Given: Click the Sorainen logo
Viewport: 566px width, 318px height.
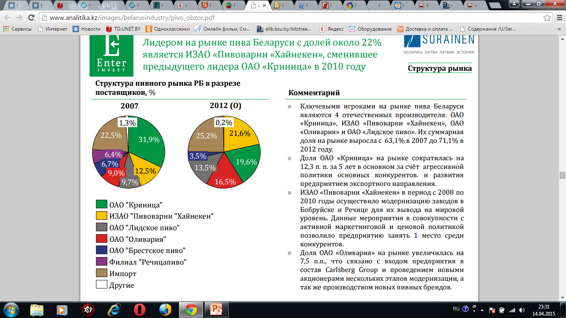Looking at the screenshot, I should (x=439, y=45).
